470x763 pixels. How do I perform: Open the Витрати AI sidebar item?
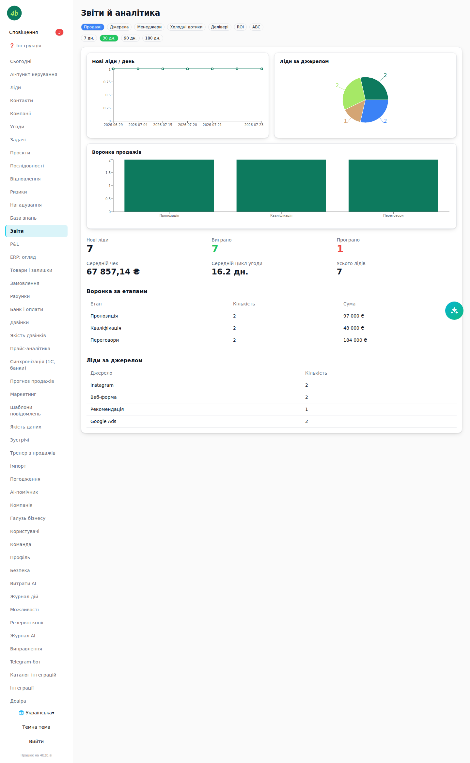coord(36,584)
